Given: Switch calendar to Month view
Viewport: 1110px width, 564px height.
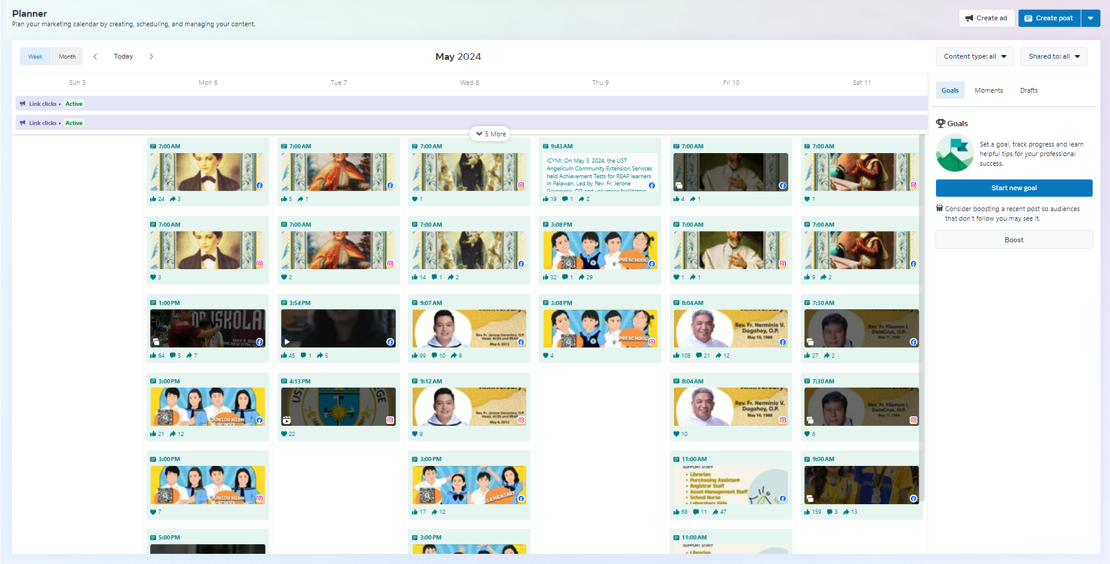Looking at the screenshot, I should (67, 56).
